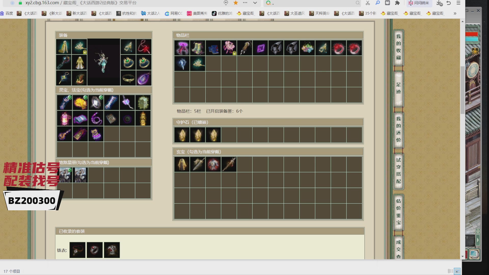Click the 试穿搭配 side button
489x275 pixels.
[x=398, y=171]
